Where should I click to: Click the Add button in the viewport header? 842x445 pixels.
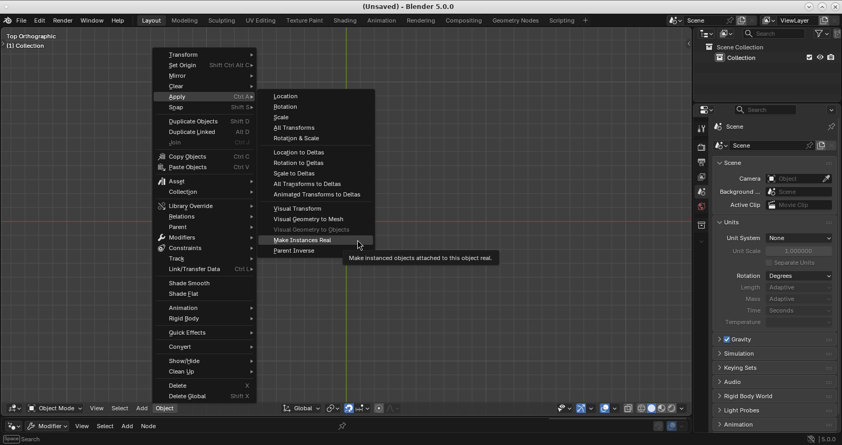[142, 408]
